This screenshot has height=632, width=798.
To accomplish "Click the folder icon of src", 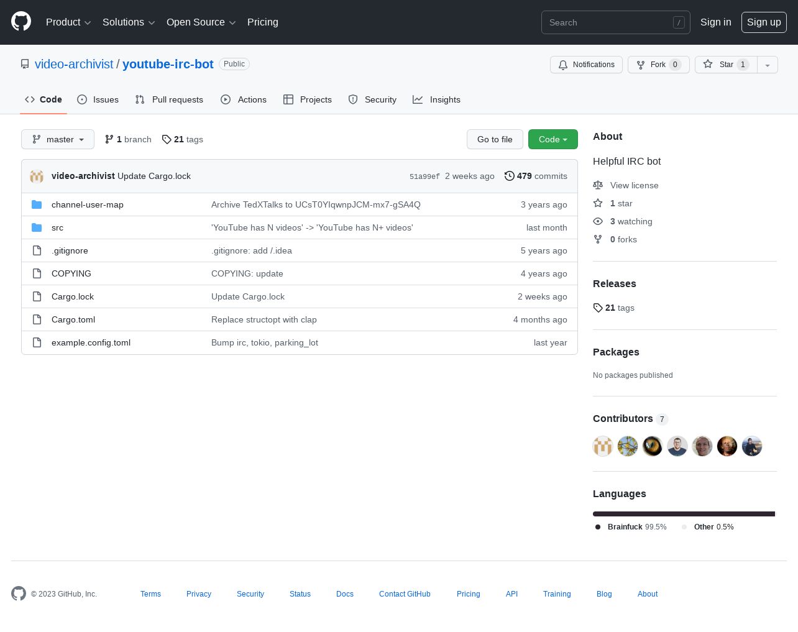I will pos(37,227).
